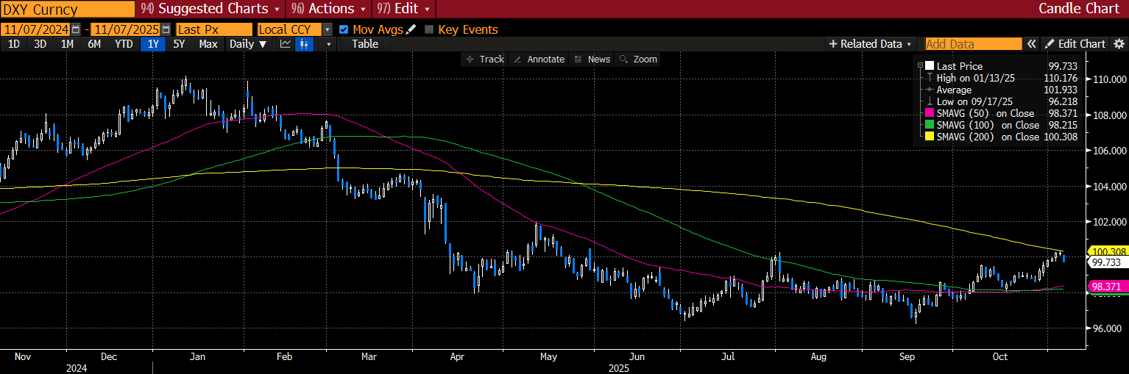The height and width of the screenshot is (374, 1129).
Task: Open the start date calendar picker
Action: tap(76, 29)
